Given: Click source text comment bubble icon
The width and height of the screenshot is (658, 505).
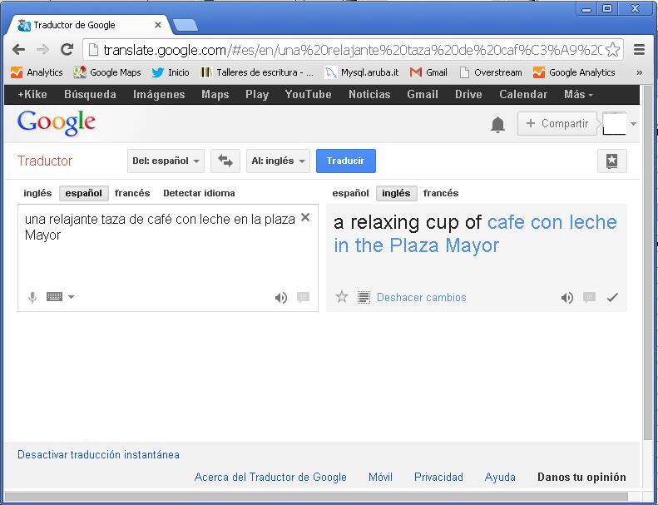Looking at the screenshot, I should (x=303, y=297).
